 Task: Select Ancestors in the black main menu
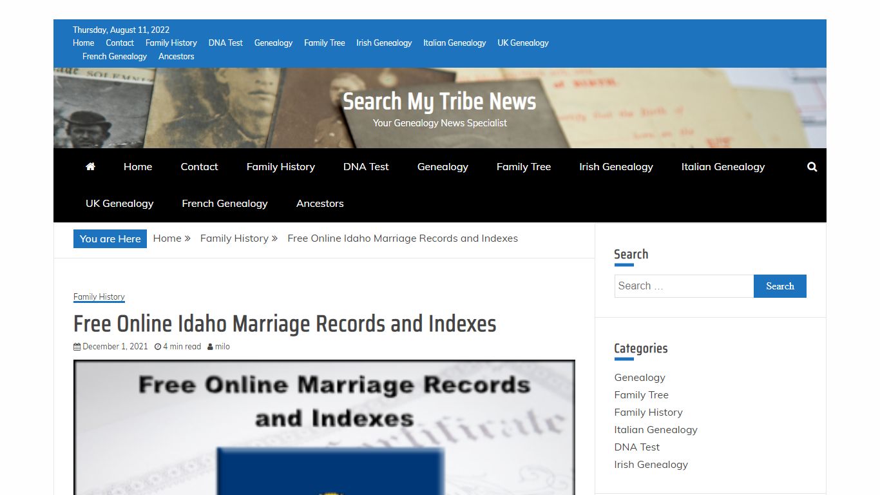[320, 203]
